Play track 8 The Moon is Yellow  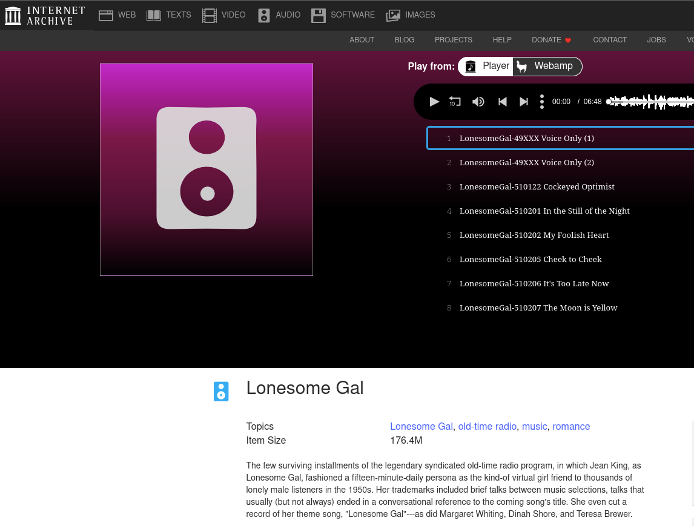click(x=560, y=308)
